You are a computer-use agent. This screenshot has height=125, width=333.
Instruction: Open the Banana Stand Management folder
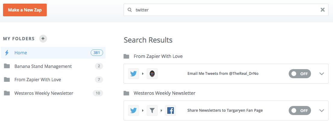coord(43,66)
